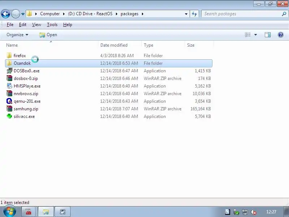Open the Edit menu

point(23,25)
